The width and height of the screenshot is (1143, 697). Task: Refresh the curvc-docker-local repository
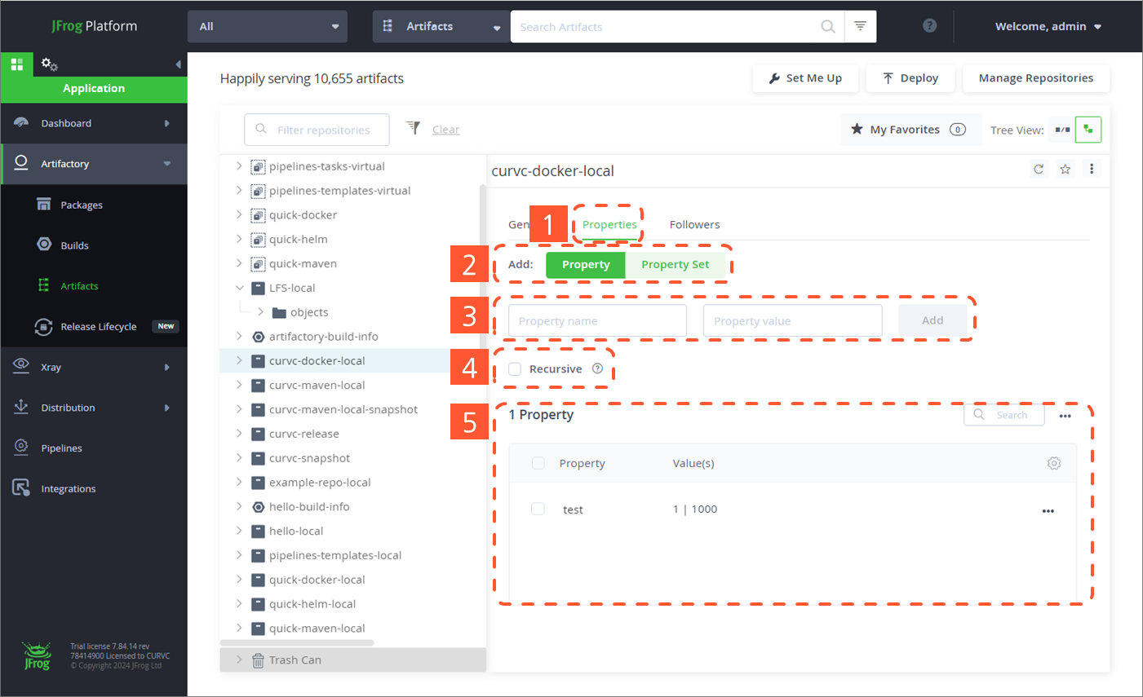click(1039, 170)
